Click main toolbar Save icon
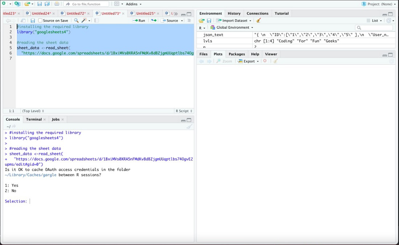Viewport: 399px width, 245px height. pos(40,4)
